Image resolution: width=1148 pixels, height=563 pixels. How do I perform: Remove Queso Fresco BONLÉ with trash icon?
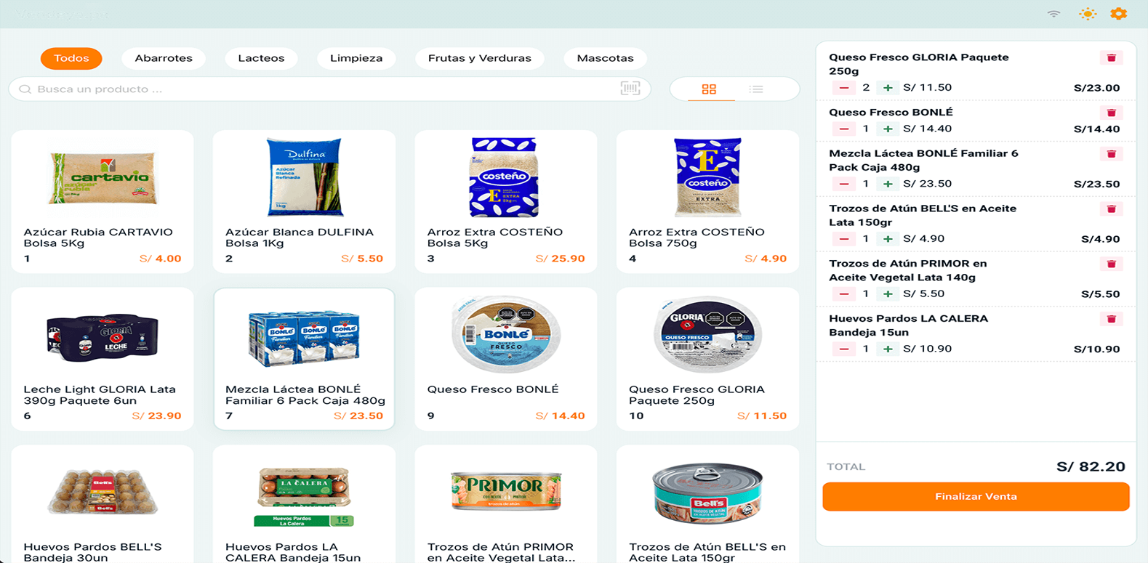click(1111, 113)
